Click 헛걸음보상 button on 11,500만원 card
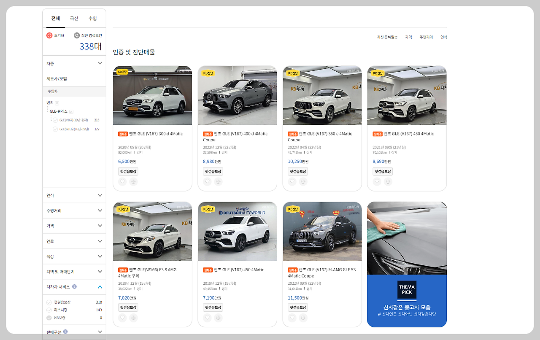Viewport: 540px width, 340px height. point(298,307)
